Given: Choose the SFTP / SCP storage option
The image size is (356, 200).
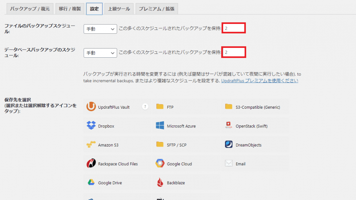Looking at the screenshot, I should (160, 145).
